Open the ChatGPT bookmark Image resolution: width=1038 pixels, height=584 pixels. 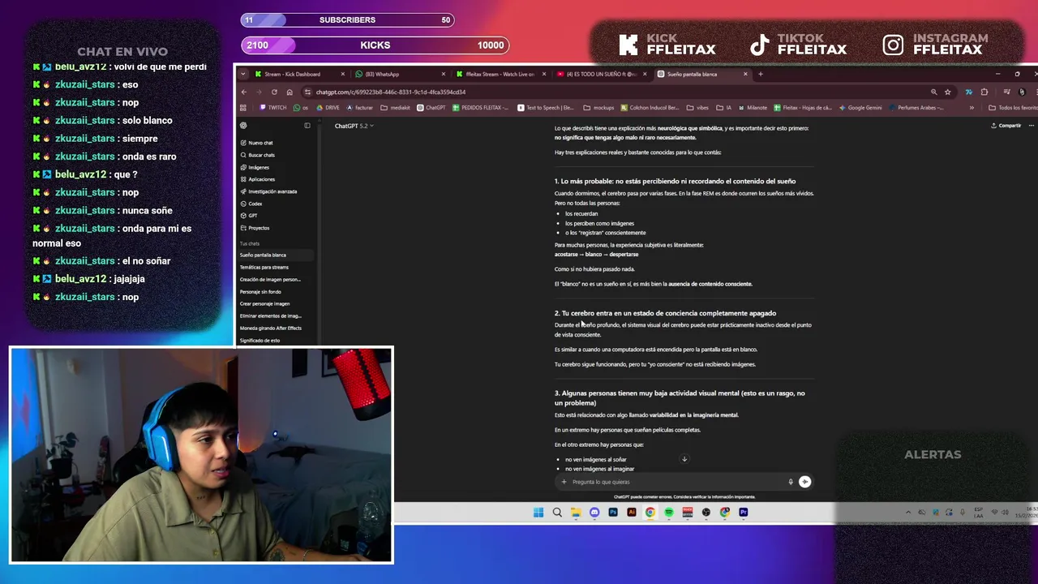pos(431,107)
